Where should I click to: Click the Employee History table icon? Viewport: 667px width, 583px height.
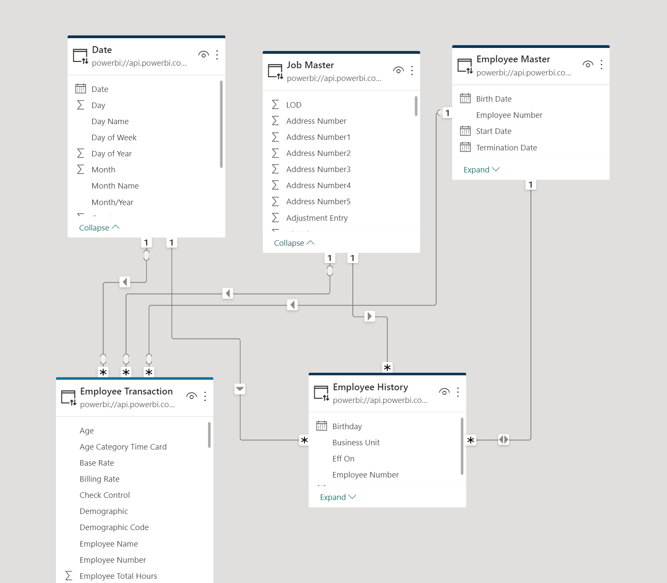click(321, 393)
